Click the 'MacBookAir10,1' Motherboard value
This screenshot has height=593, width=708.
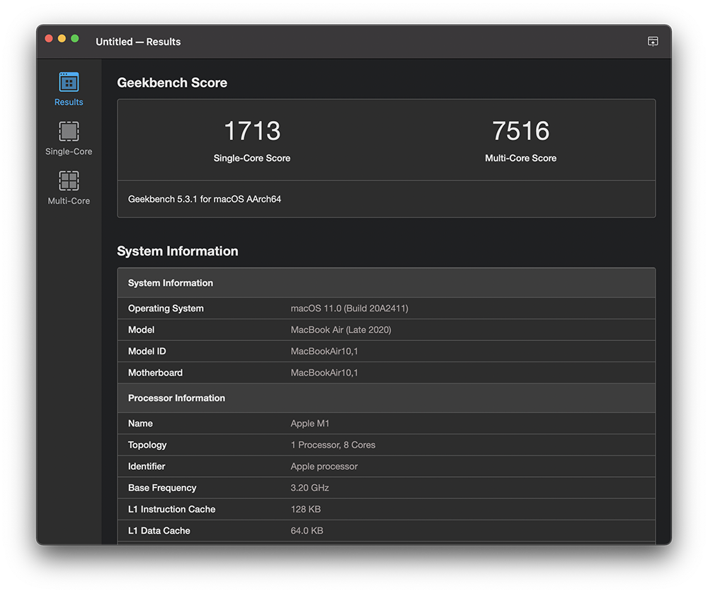coord(324,373)
